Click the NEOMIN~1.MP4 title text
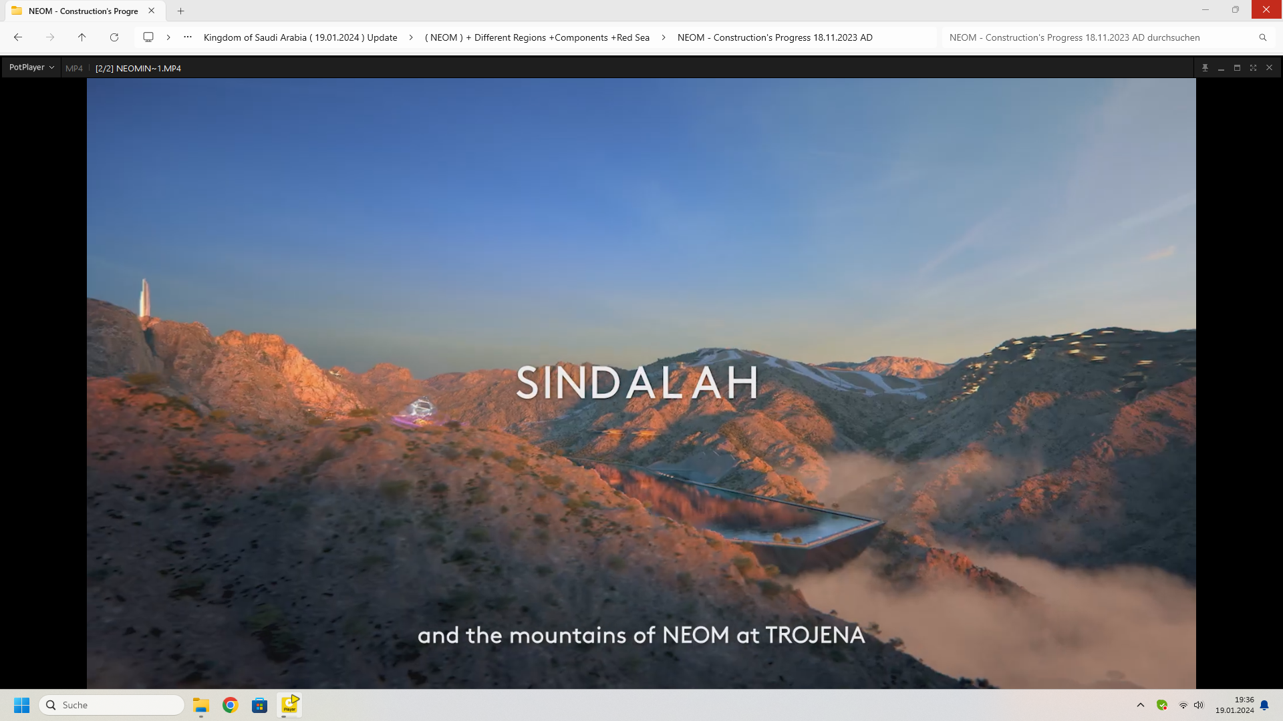The width and height of the screenshot is (1283, 721). click(x=138, y=68)
